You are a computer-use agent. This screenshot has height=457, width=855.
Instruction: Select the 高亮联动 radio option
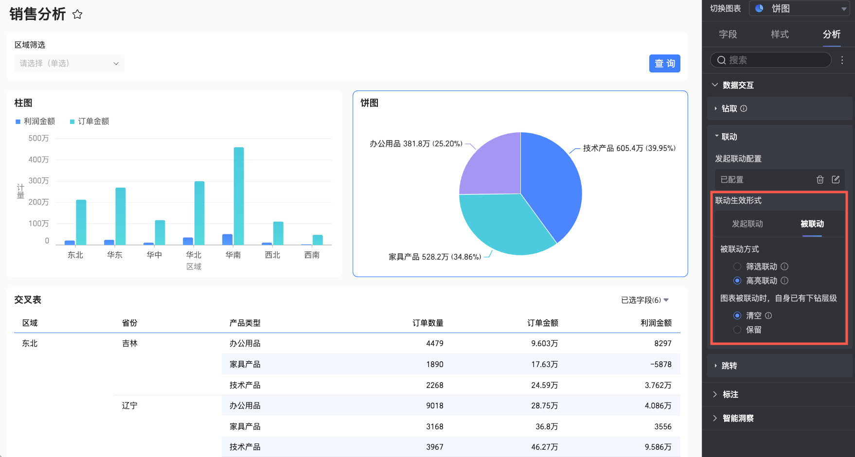737,281
